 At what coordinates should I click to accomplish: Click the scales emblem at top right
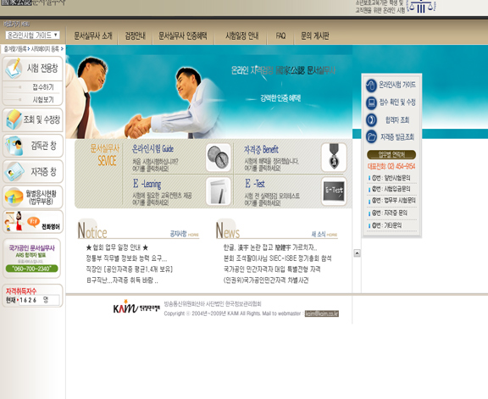[421, 6]
